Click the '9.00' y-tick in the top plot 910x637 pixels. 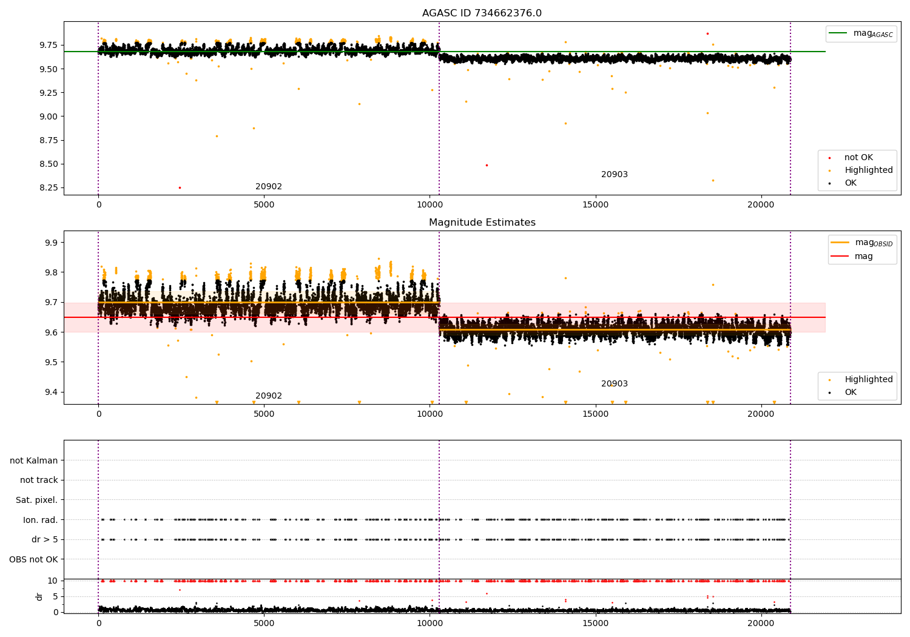49,116
